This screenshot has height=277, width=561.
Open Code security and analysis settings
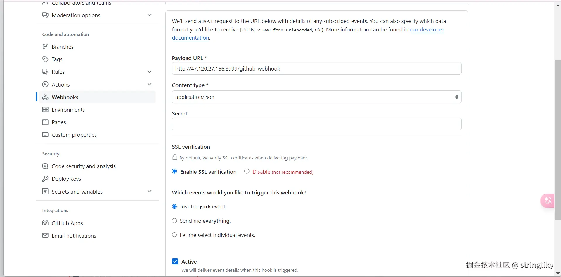coord(84,166)
